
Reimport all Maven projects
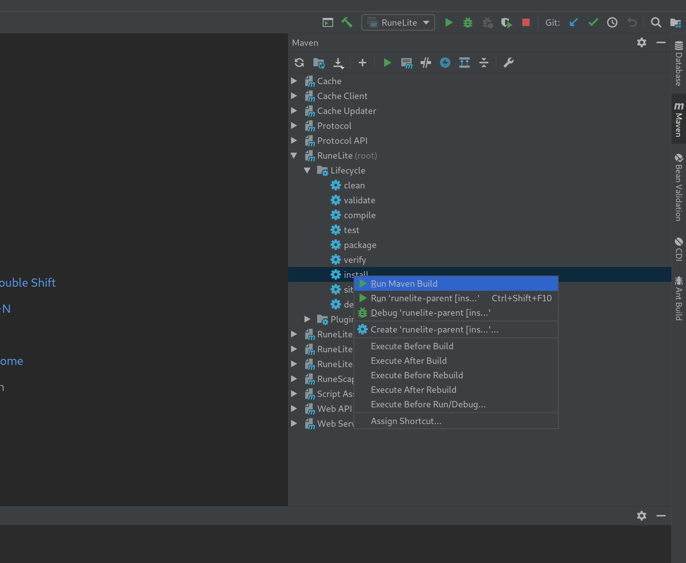click(x=299, y=63)
